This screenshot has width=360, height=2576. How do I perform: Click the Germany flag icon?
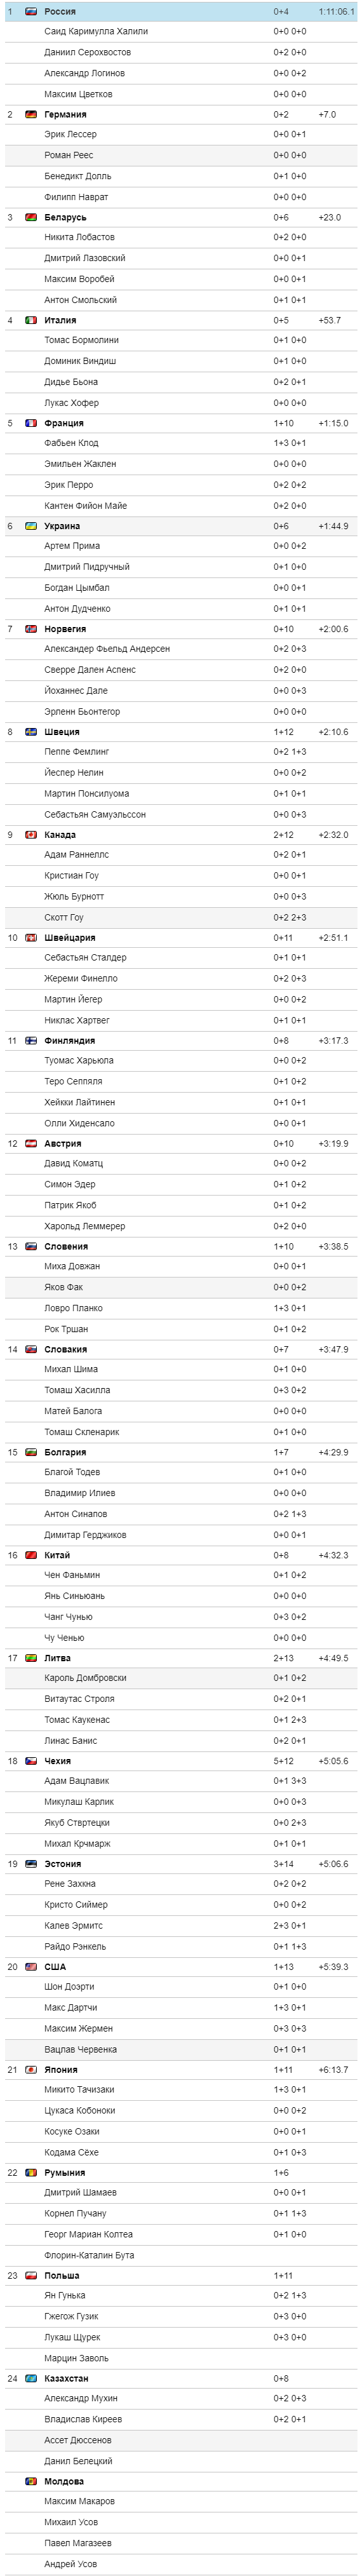click(x=31, y=115)
